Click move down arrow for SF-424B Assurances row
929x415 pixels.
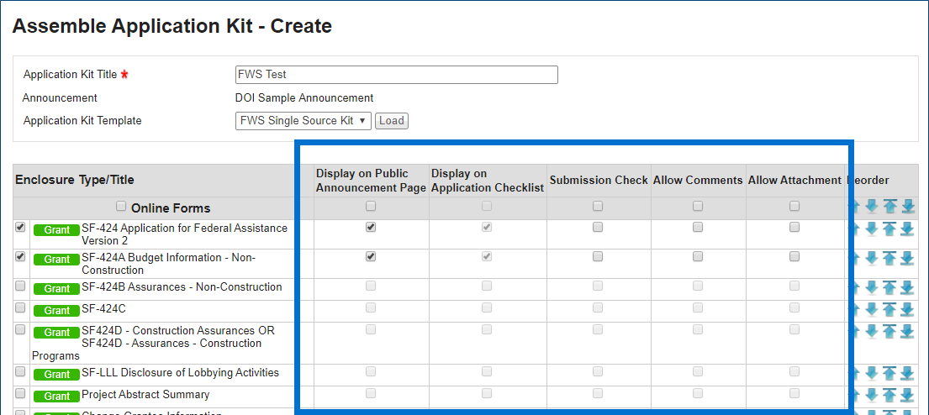coord(872,287)
